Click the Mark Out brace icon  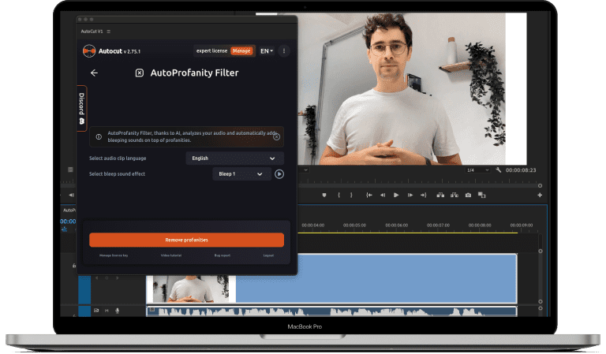coord(351,196)
